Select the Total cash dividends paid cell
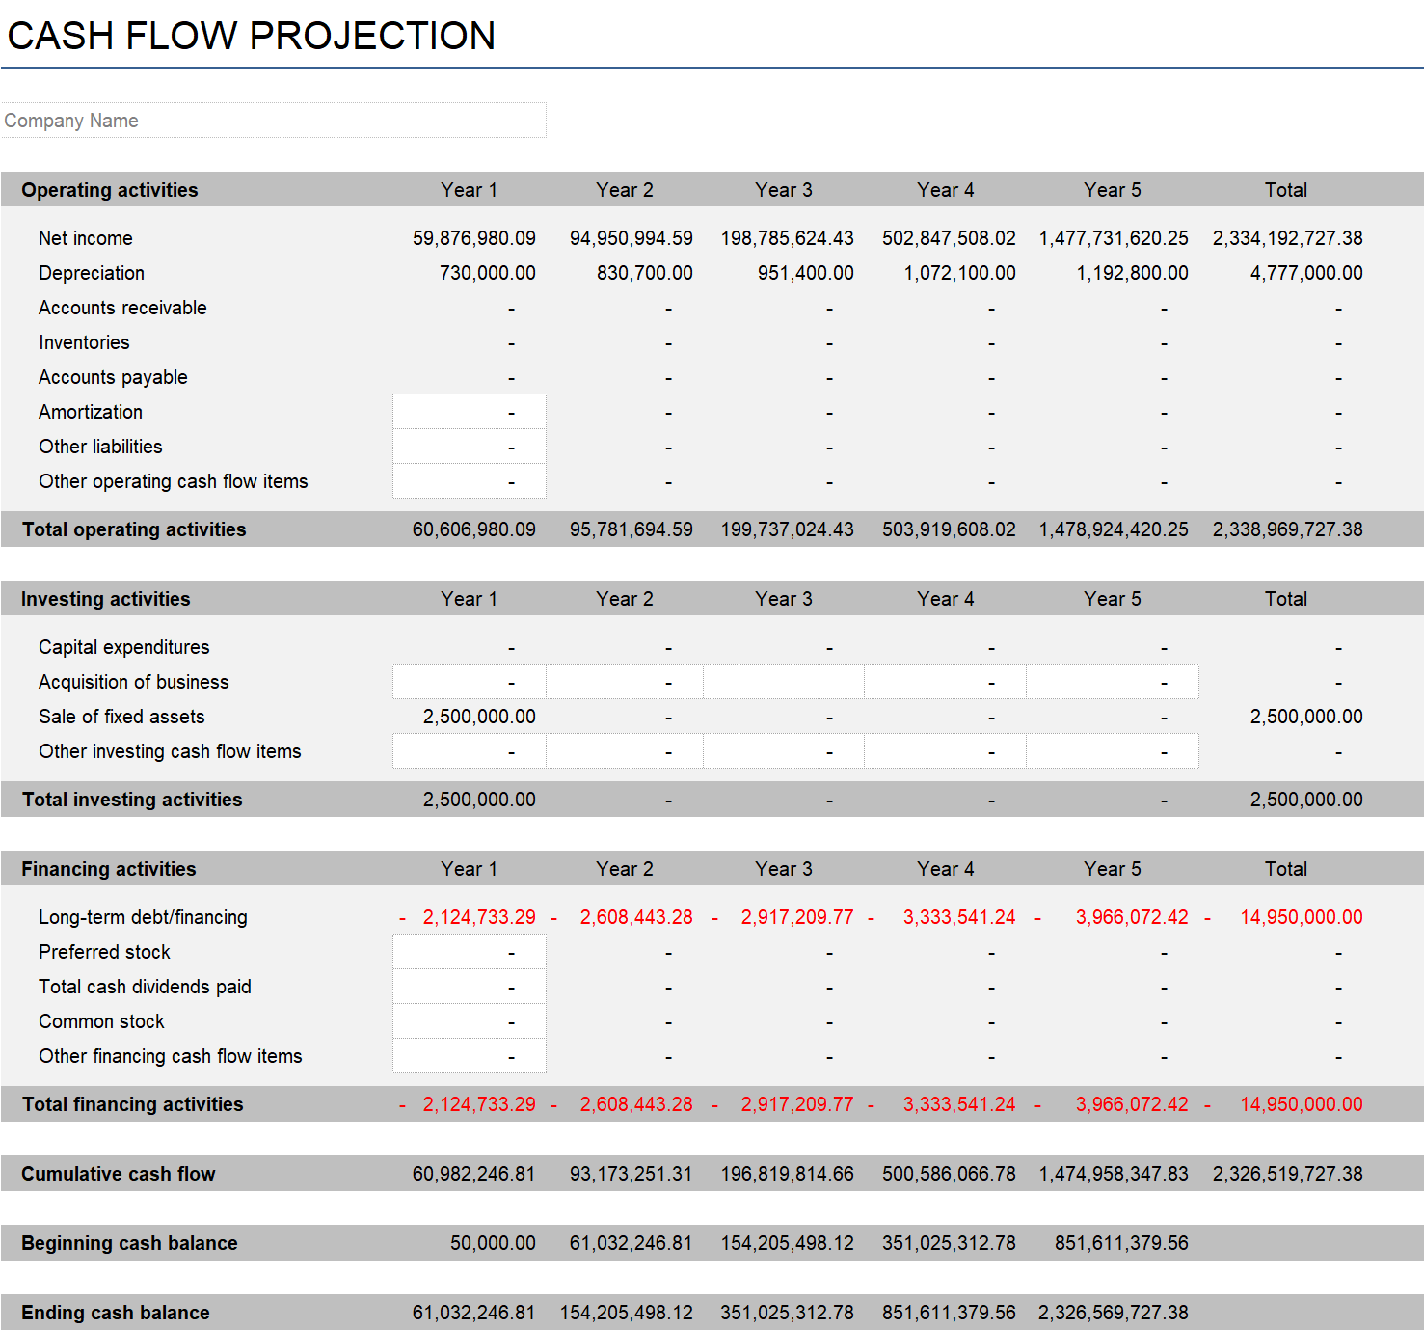 click(469, 986)
